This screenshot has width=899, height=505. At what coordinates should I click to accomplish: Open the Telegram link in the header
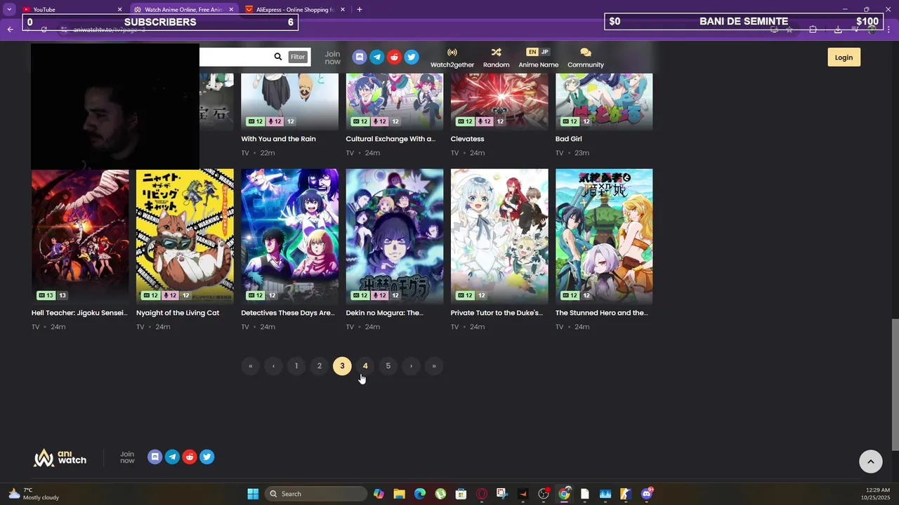[377, 57]
